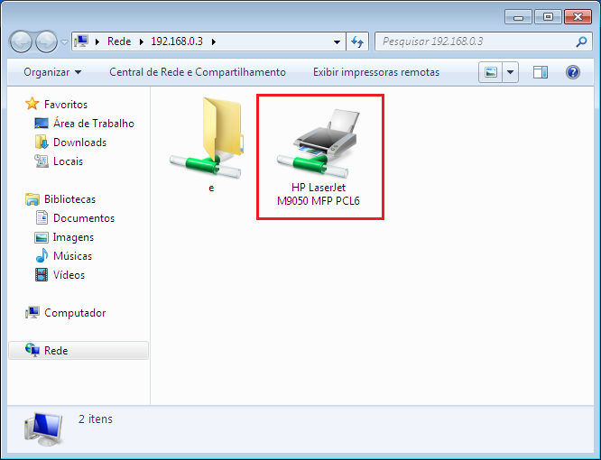This screenshot has width=601, height=460.
Task: Select 192.168.0.3 segment in address bar
Action: (x=177, y=41)
